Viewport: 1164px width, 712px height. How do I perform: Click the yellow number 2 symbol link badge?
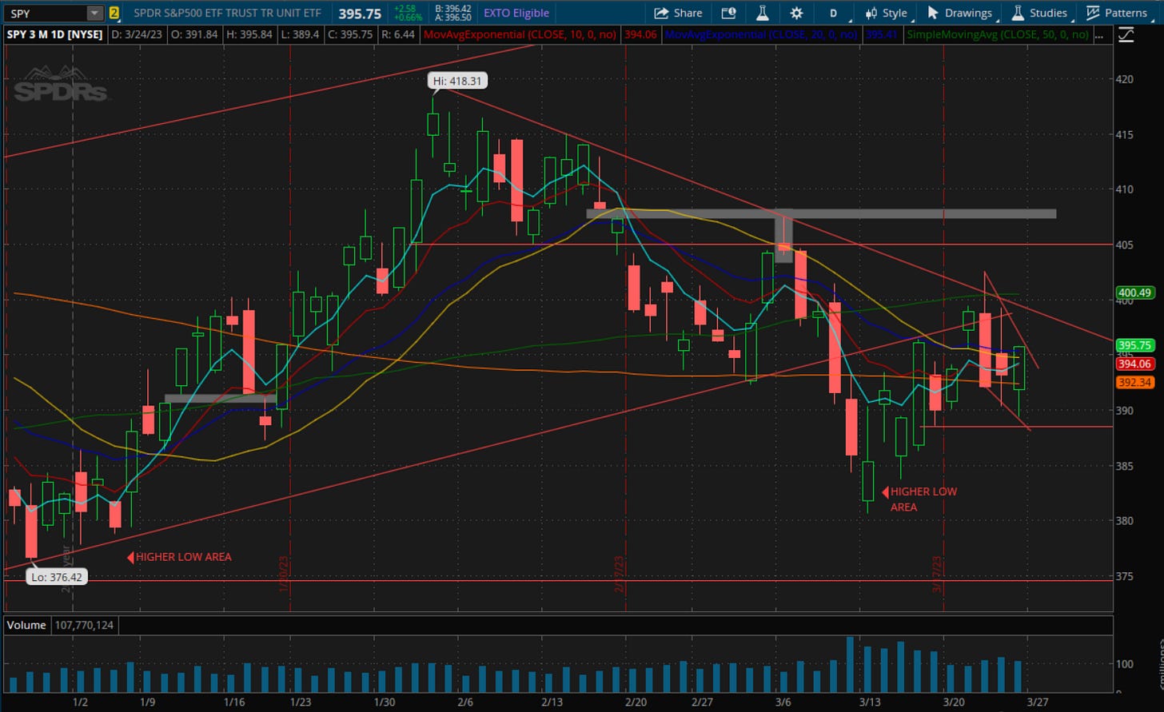(114, 13)
